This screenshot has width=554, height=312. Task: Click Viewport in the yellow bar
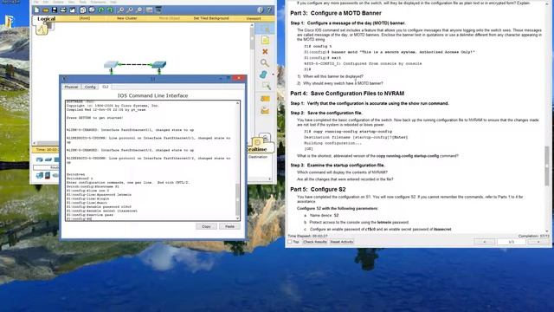[x=254, y=18]
